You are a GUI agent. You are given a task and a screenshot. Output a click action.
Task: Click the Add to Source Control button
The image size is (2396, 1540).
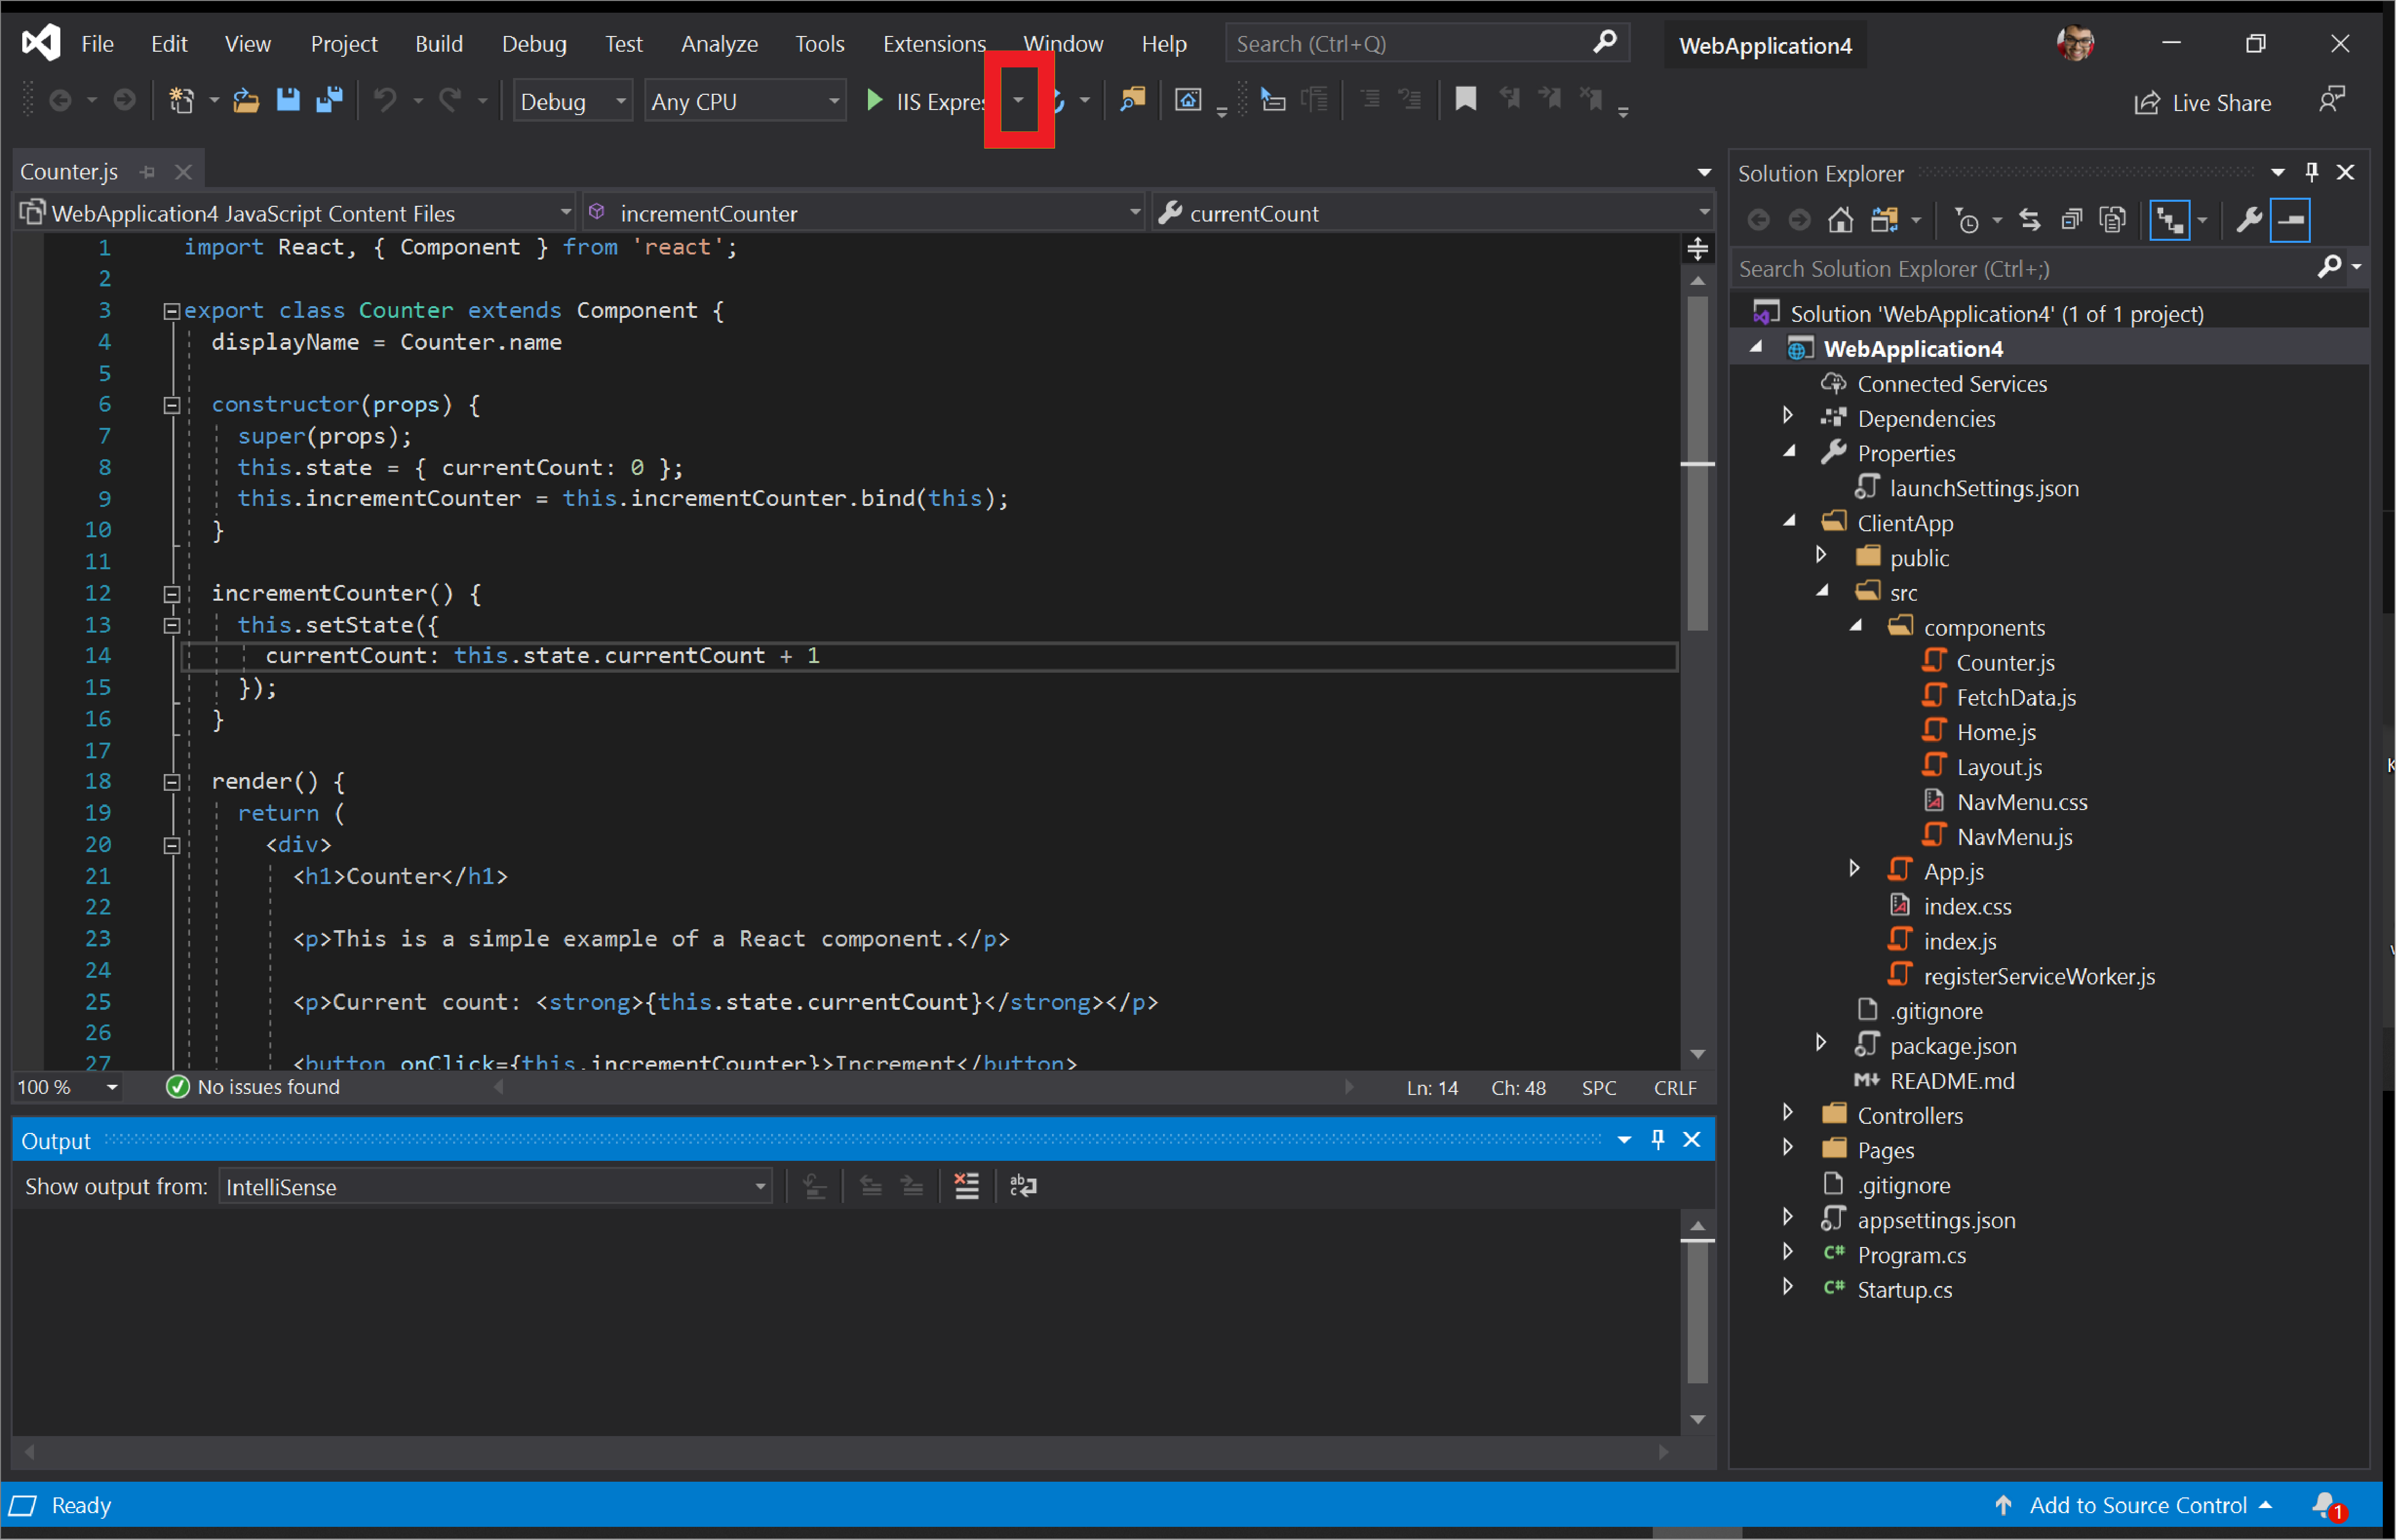(x=2130, y=1504)
